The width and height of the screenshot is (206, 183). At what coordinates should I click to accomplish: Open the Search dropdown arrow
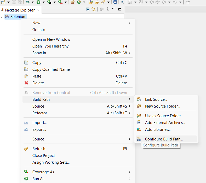108,2
